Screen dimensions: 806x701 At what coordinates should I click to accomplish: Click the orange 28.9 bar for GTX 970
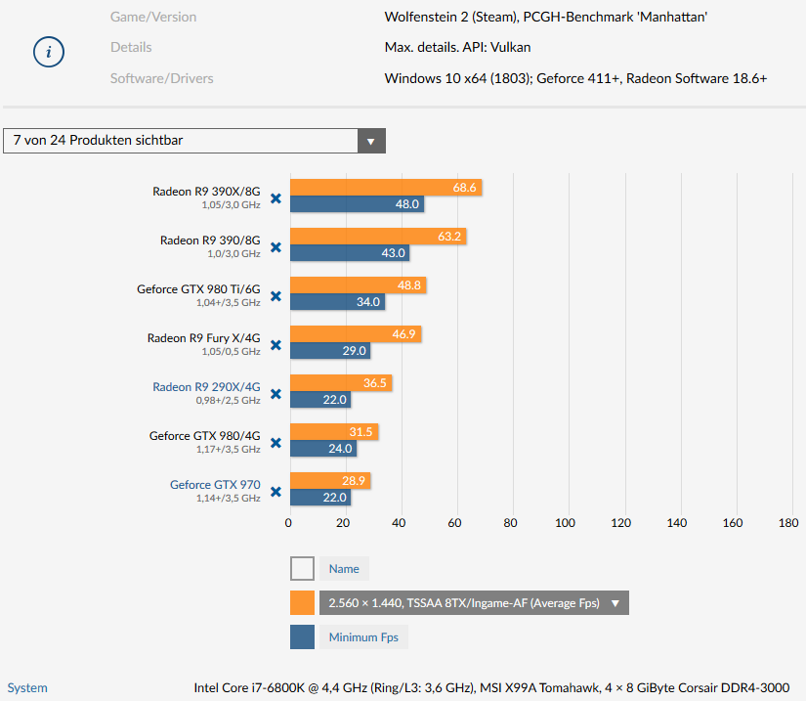coord(330,480)
